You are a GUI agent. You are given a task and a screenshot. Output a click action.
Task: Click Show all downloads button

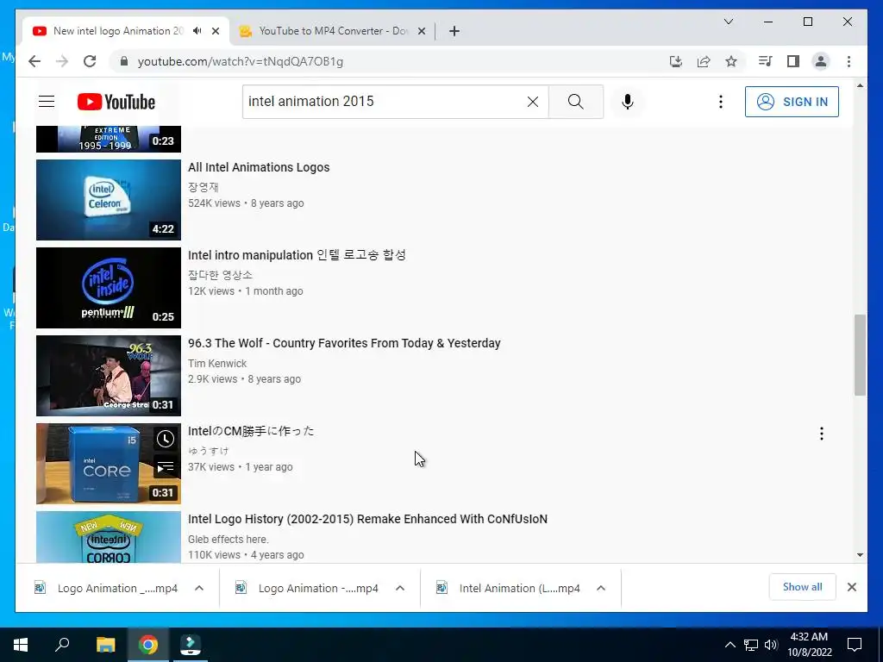coord(803,587)
